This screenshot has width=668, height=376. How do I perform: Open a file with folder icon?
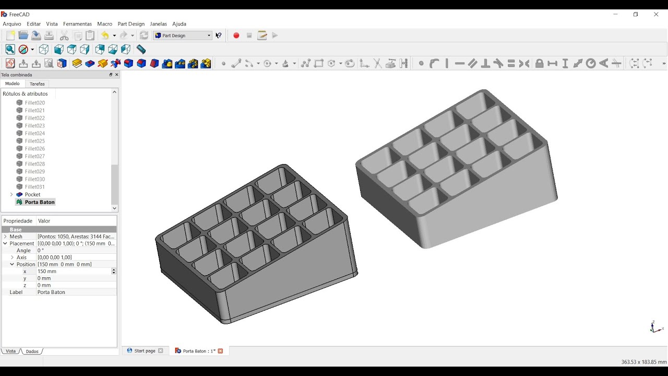coord(23,36)
